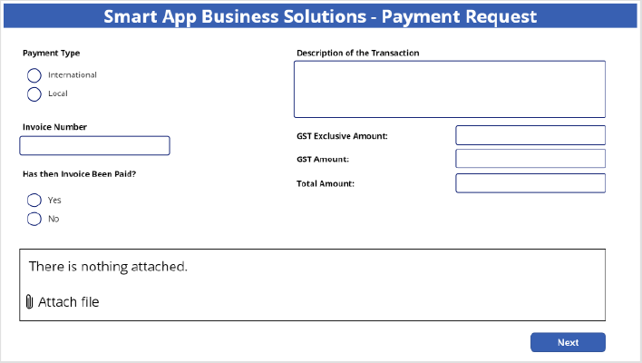Click the 'GST Exclusive Amount:' label

tap(342, 136)
